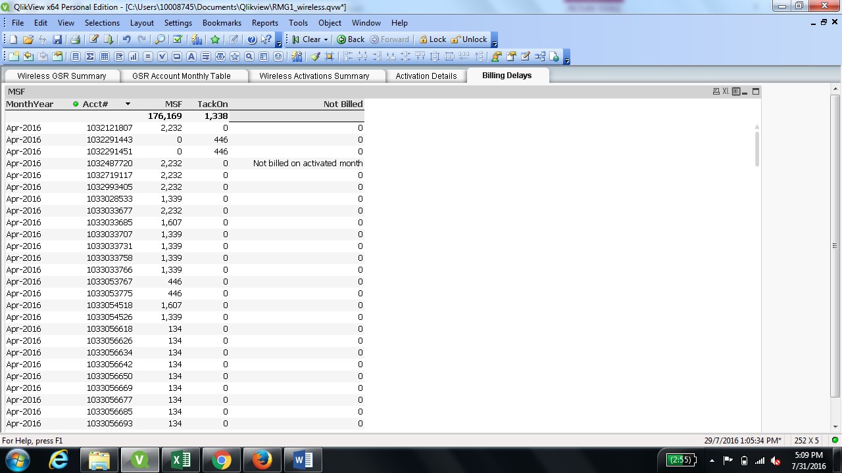Viewport: 842px width, 473px height.
Task: Add a new sheet via the design toolbar
Action: pos(13,56)
